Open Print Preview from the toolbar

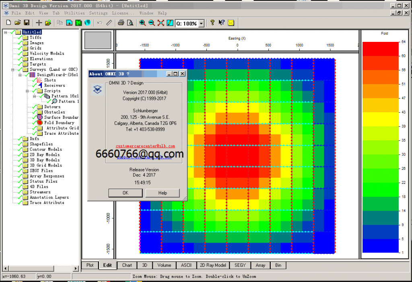tap(130, 23)
